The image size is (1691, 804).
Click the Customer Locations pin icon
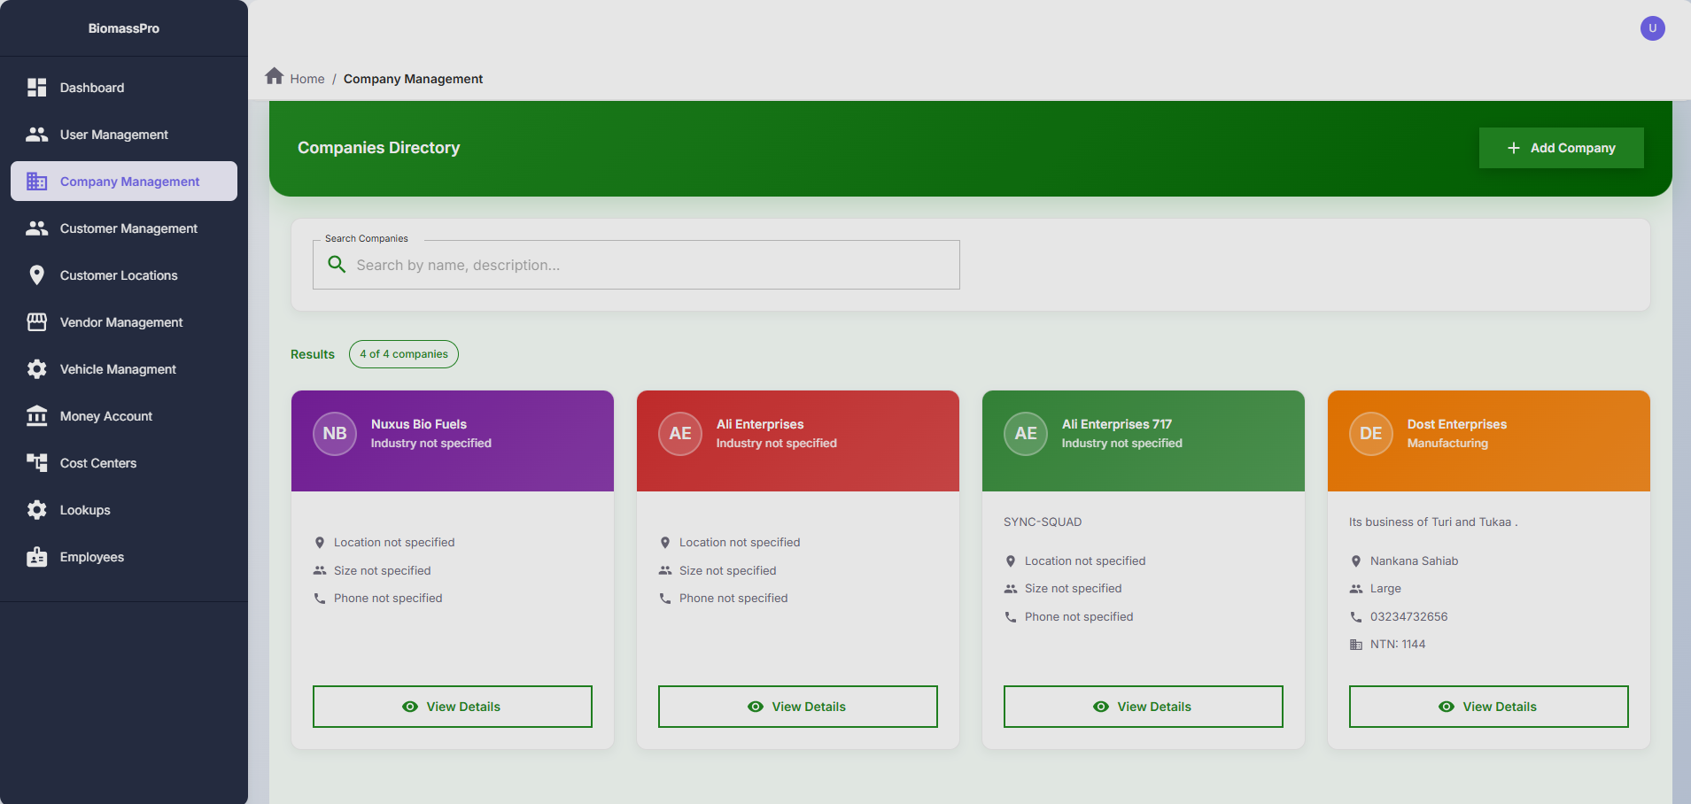tap(36, 275)
